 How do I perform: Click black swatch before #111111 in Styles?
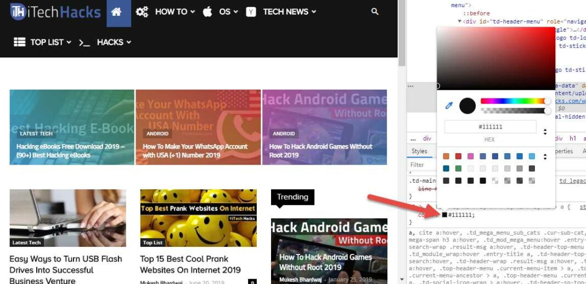(444, 215)
